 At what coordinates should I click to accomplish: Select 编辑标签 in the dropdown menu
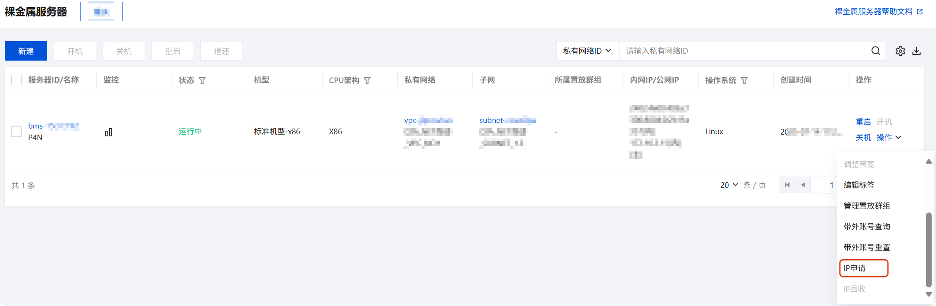click(x=859, y=185)
